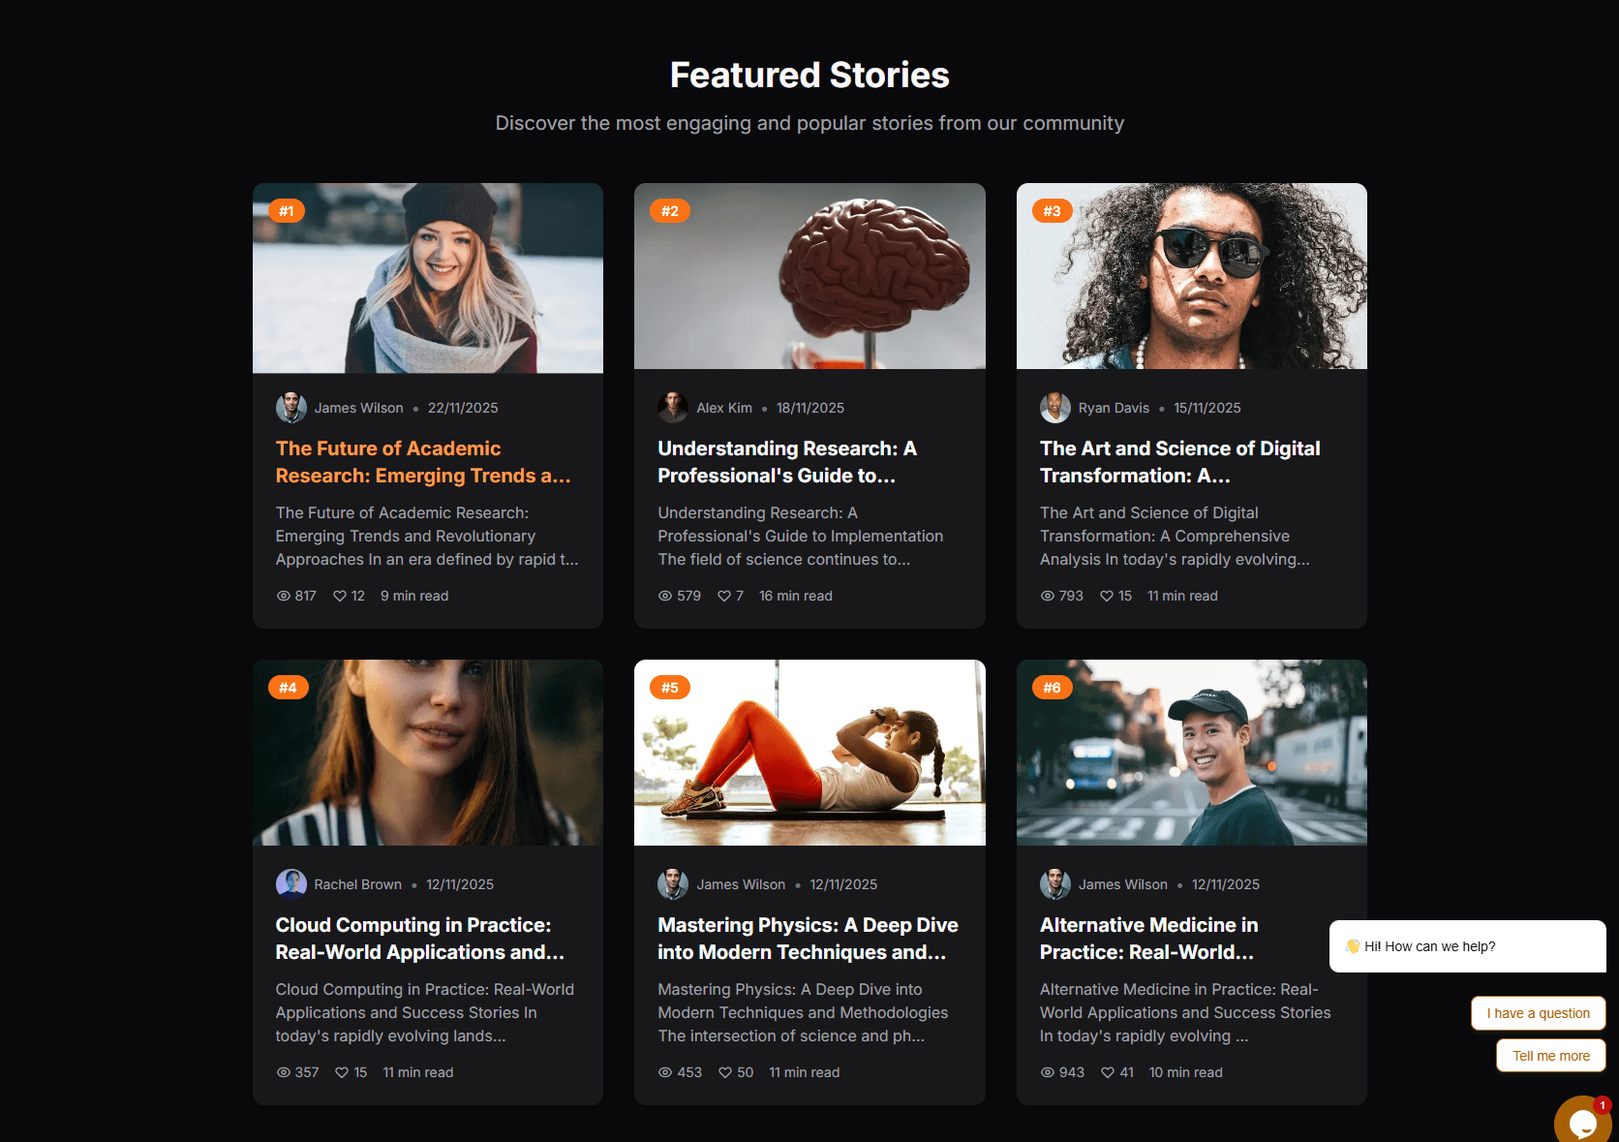Image resolution: width=1619 pixels, height=1142 pixels.
Task: Click Rachel Brown's author avatar
Action: 290,884
